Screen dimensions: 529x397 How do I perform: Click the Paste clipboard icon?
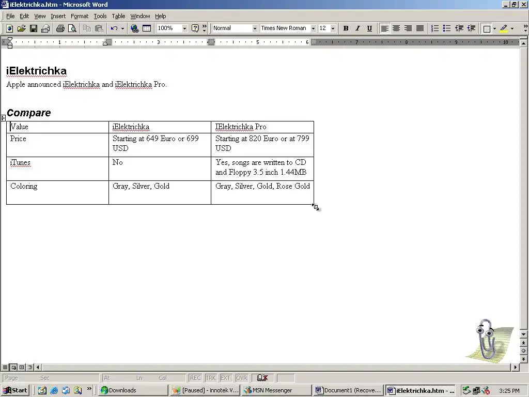[x=99, y=28]
